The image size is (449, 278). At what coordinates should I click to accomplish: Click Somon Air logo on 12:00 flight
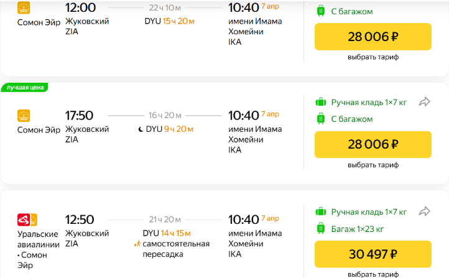point(24,7)
